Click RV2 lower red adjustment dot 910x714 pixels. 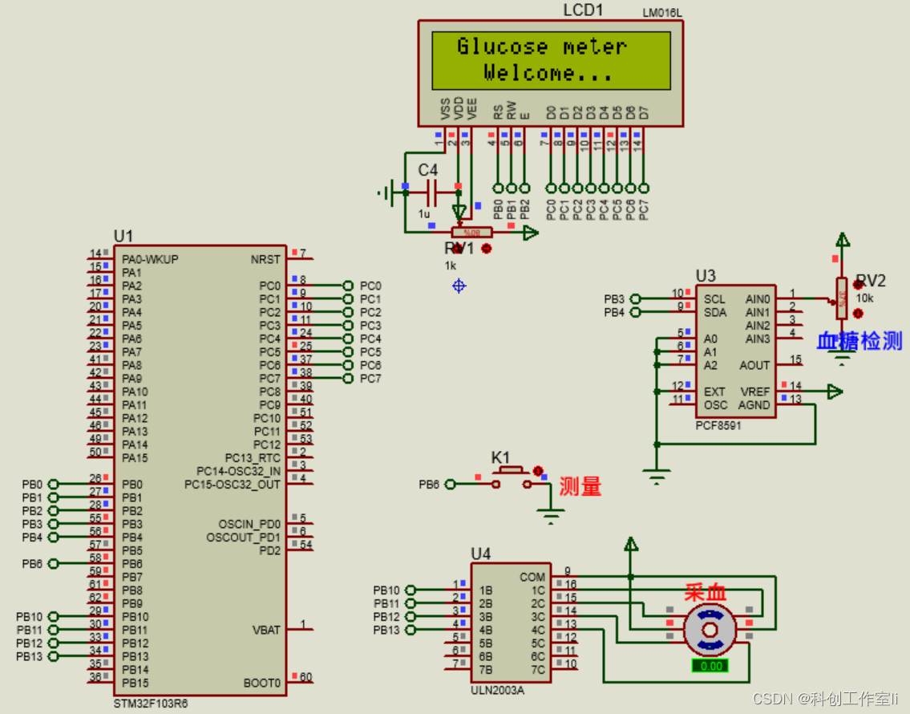(858, 314)
